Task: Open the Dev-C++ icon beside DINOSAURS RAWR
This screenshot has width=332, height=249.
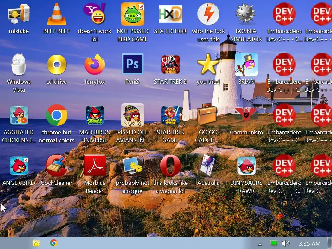Action: 284,166
